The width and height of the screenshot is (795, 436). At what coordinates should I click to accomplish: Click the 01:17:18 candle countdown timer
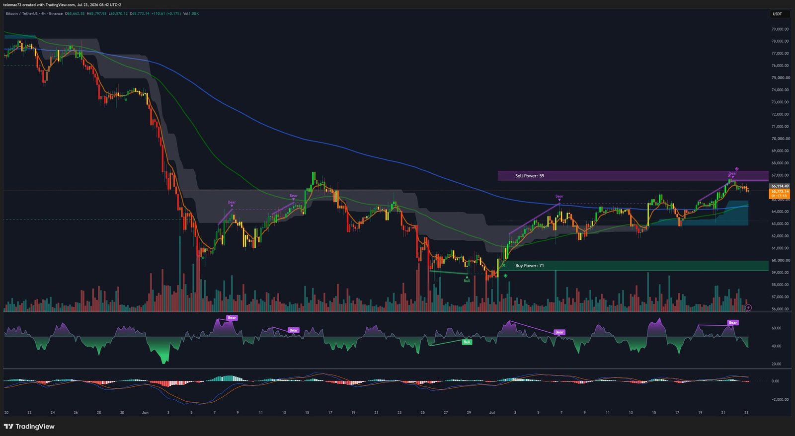780,196
